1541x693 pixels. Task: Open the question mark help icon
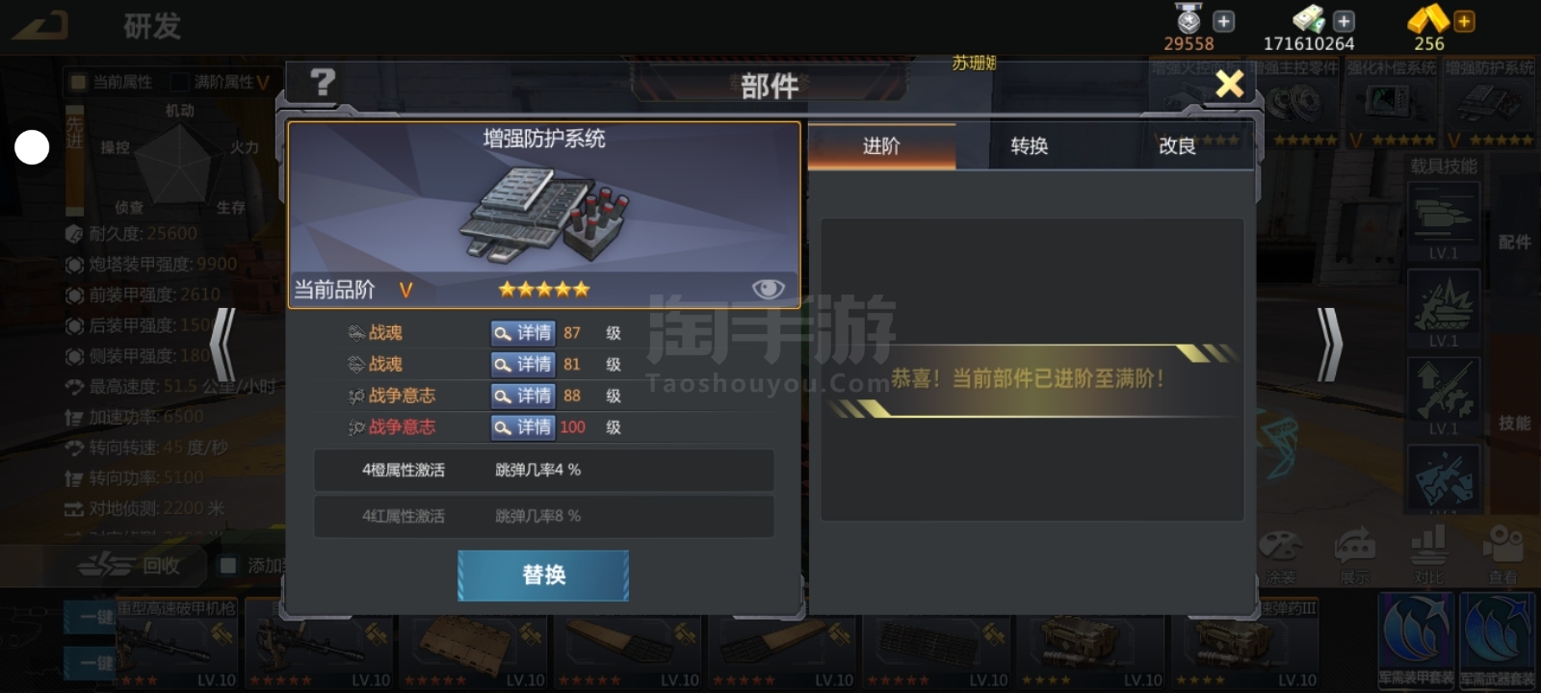323,83
